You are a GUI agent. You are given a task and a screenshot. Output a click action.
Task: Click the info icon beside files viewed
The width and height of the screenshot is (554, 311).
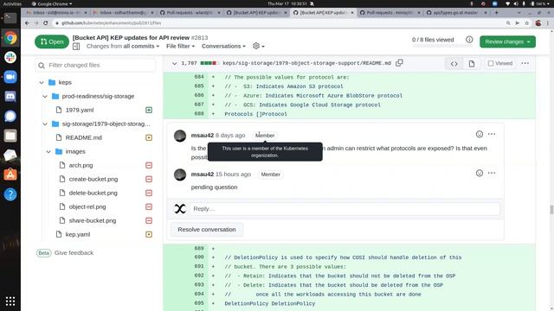click(469, 40)
